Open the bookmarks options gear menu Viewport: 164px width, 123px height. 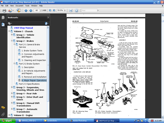pos(10,24)
